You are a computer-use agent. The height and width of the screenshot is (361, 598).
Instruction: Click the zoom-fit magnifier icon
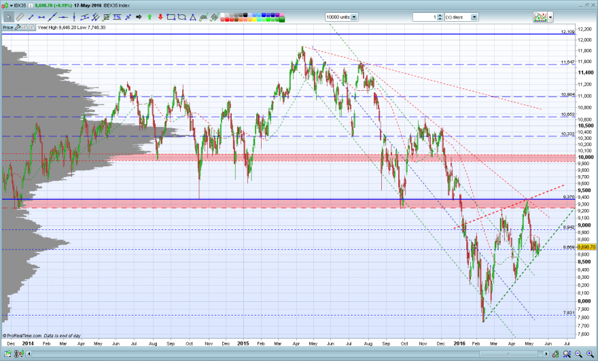pyautogui.click(x=567, y=354)
